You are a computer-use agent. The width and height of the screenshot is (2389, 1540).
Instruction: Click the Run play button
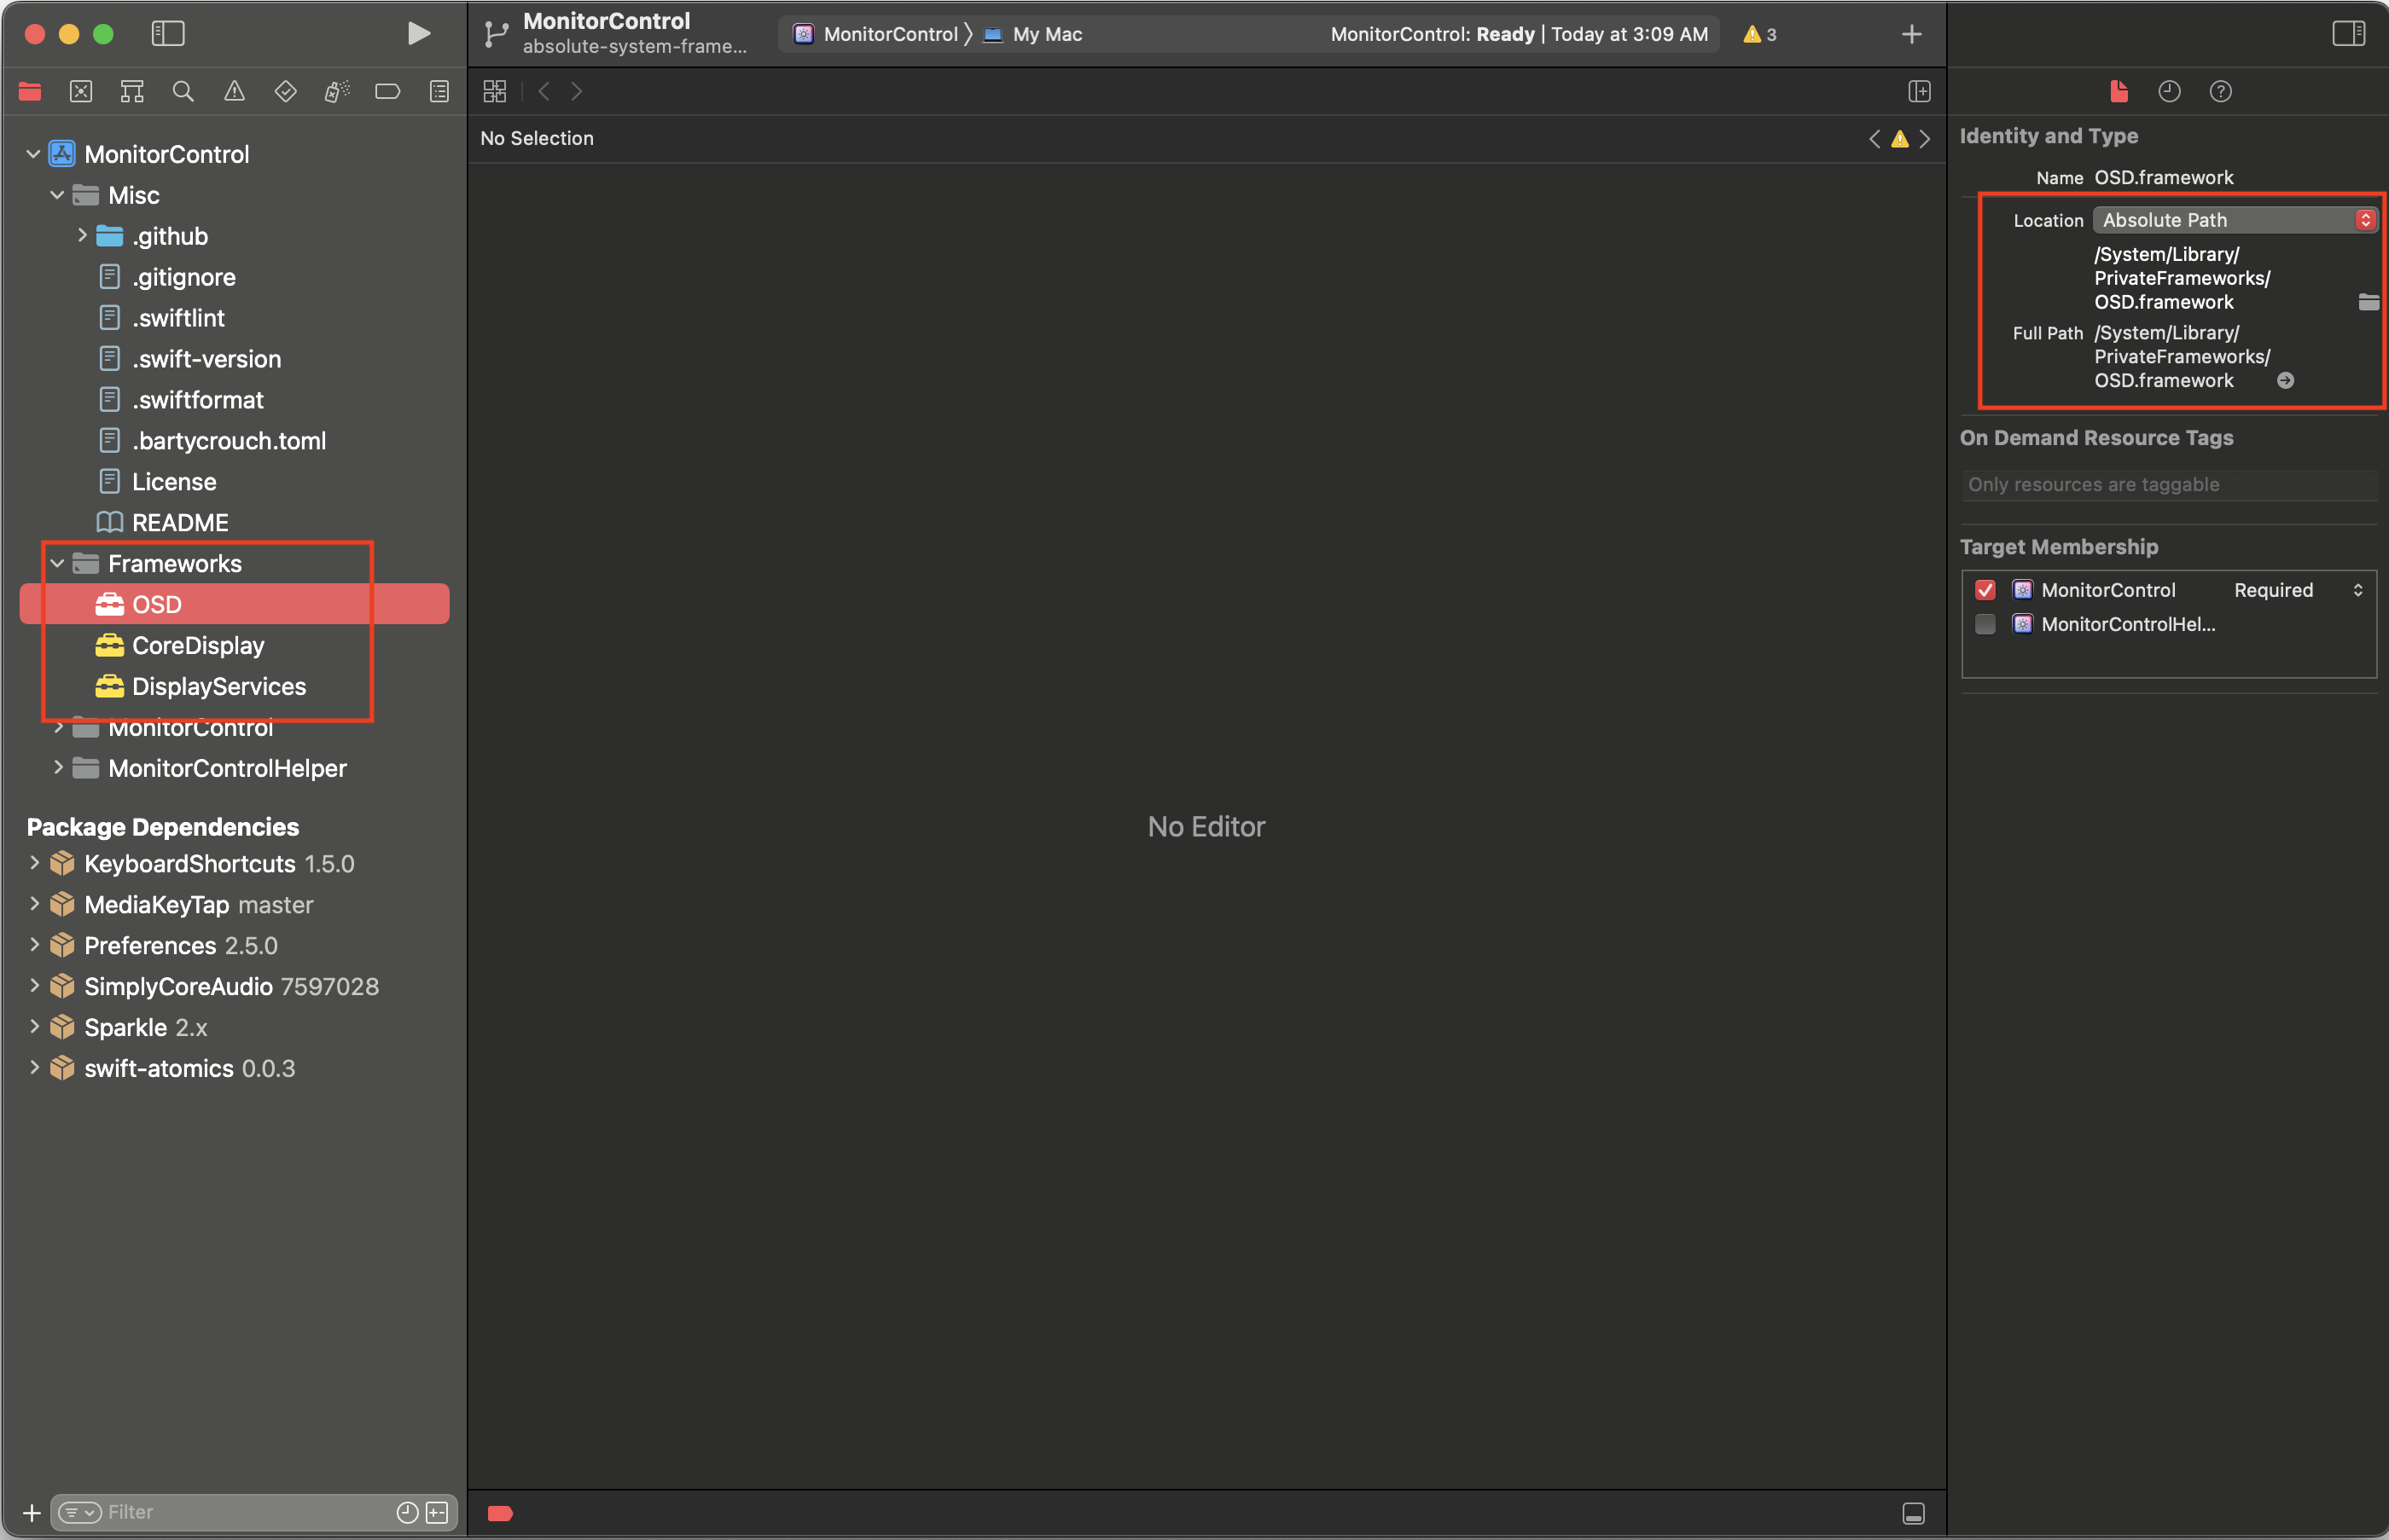click(x=418, y=34)
